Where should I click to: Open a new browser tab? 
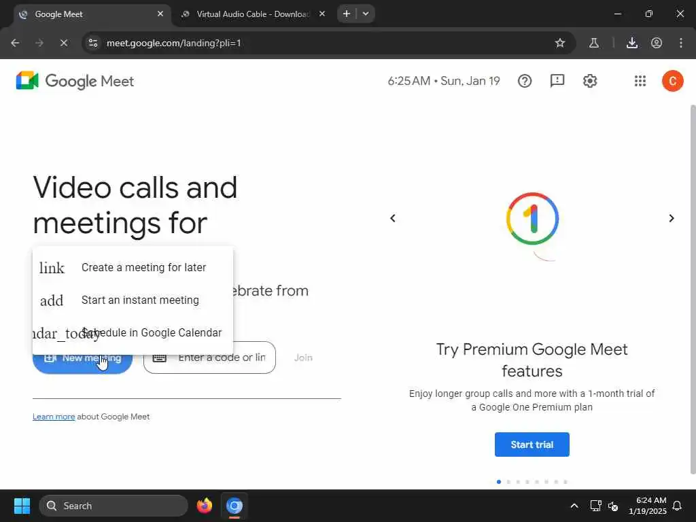pyautogui.click(x=347, y=14)
